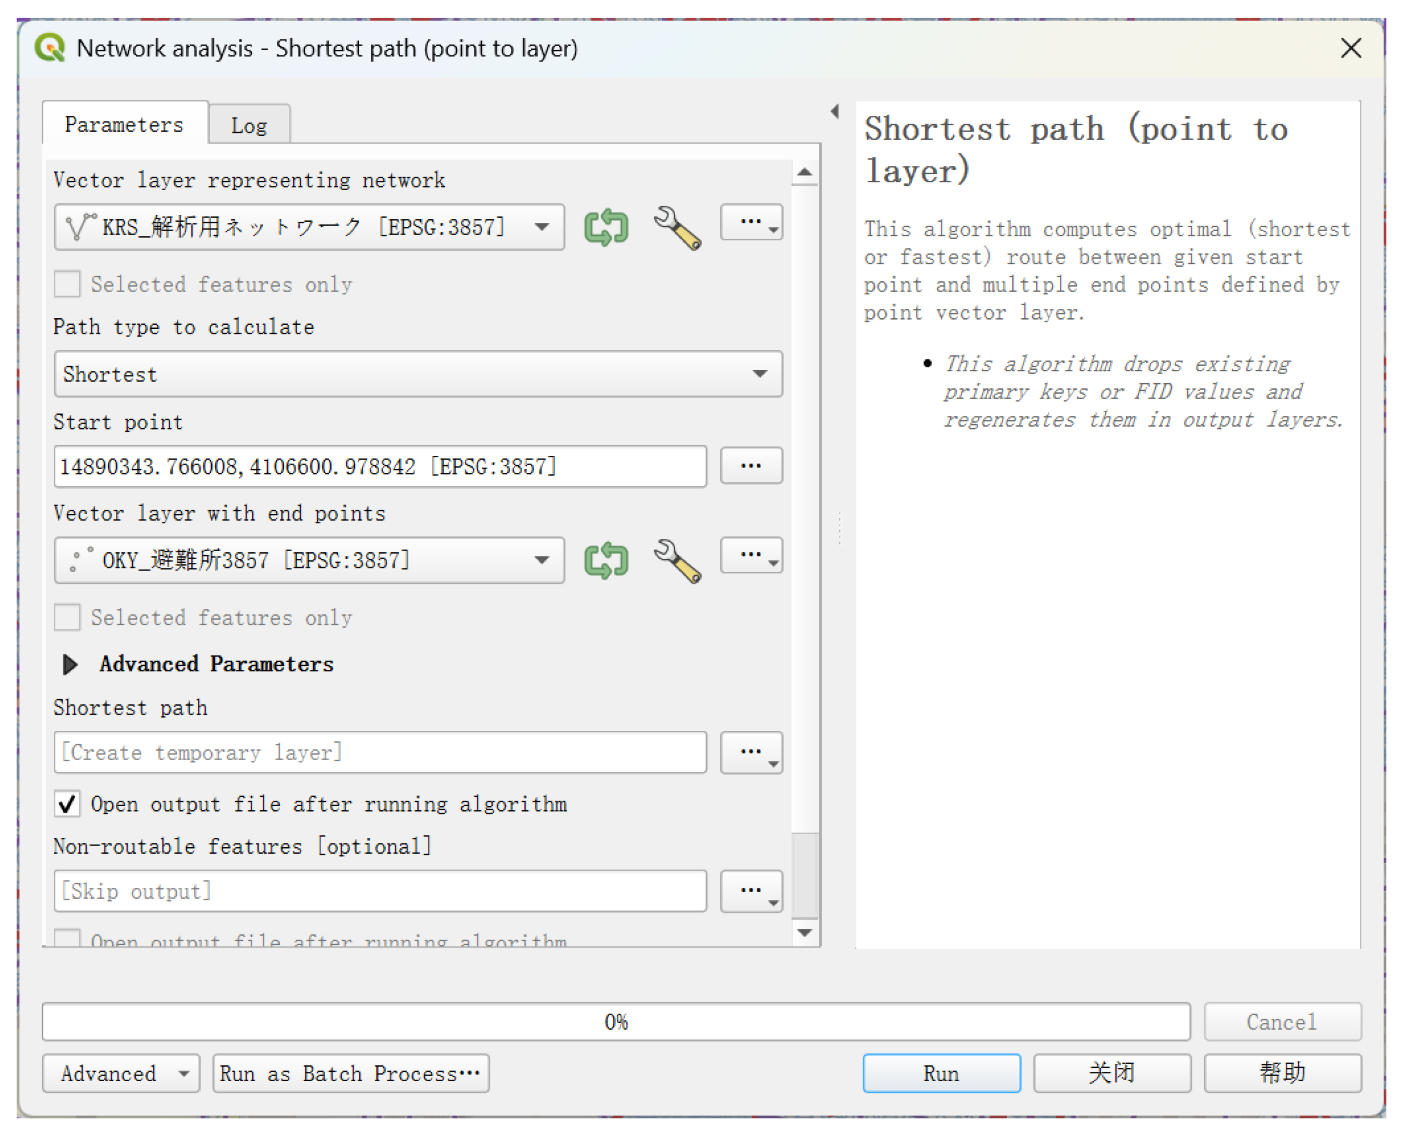Open advanced options wrench for end points layer
The image size is (1403, 1135).
tap(677, 561)
